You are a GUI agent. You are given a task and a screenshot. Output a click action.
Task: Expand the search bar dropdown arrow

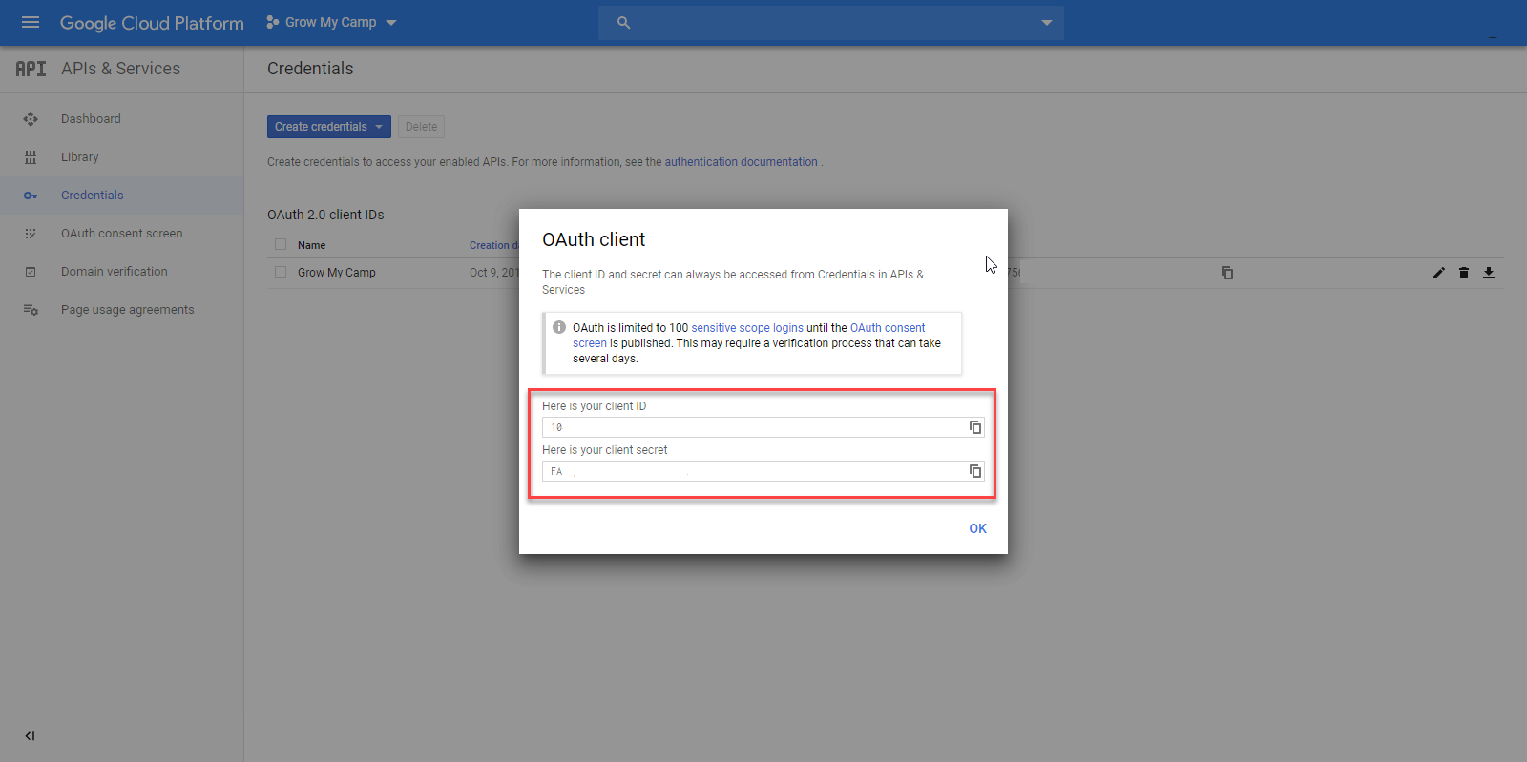coord(1046,23)
